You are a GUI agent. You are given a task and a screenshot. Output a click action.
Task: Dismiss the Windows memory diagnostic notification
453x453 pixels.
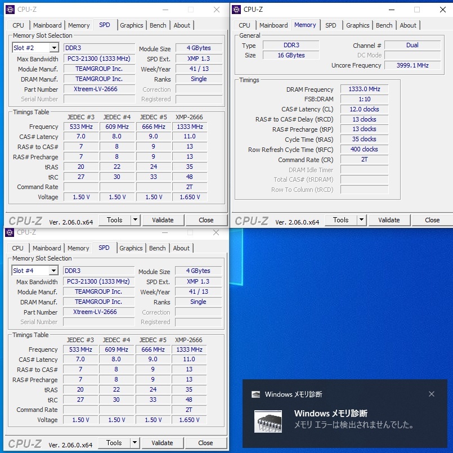click(x=431, y=394)
